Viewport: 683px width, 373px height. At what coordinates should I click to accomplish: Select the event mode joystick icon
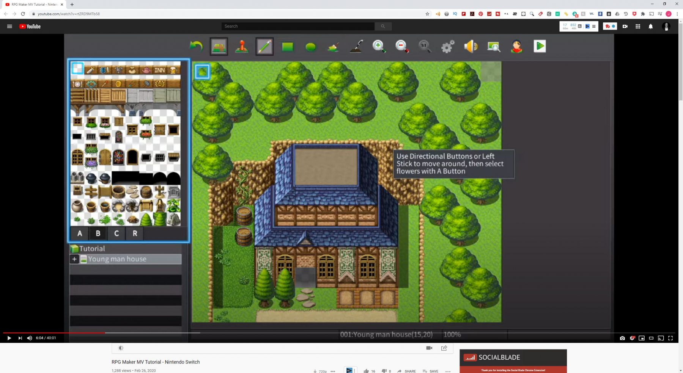tap(242, 47)
